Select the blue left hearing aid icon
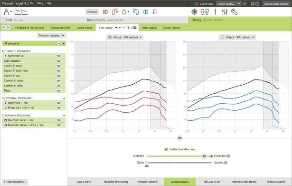Image resolution: width=292 pixels, height=186 pixels. 136,12
